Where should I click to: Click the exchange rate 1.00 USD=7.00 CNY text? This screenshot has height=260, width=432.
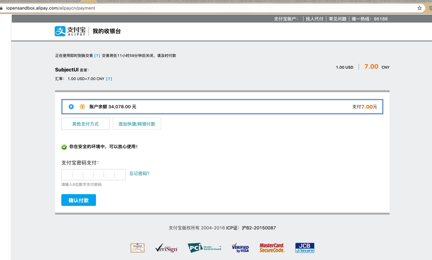coord(86,79)
